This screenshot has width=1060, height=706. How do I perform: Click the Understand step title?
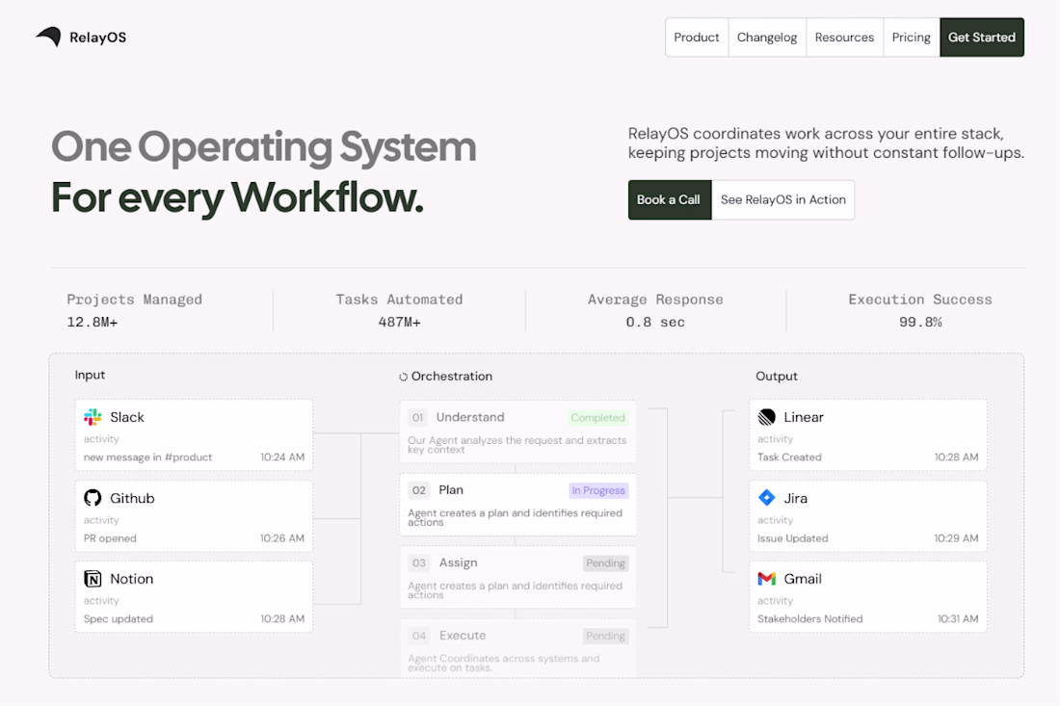click(x=470, y=417)
